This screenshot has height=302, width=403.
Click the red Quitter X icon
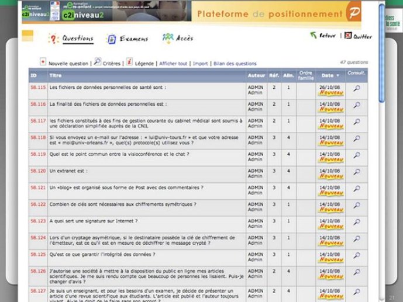tap(348, 36)
